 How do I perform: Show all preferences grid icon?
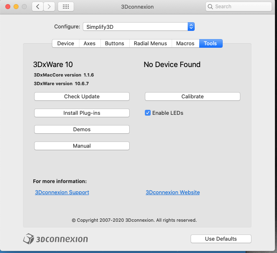tap(66, 7)
